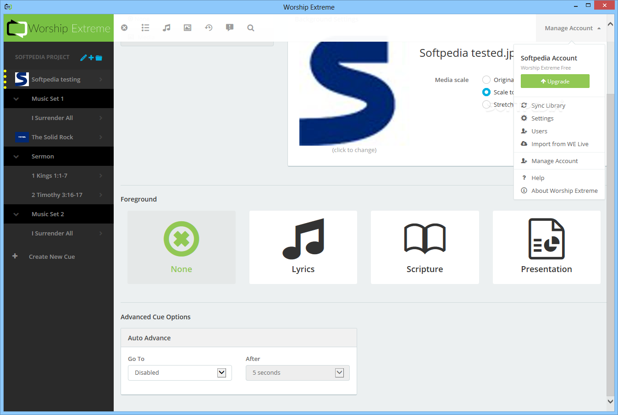Click the blue plus new project icon
The height and width of the screenshot is (415, 618).
(91, 58)
